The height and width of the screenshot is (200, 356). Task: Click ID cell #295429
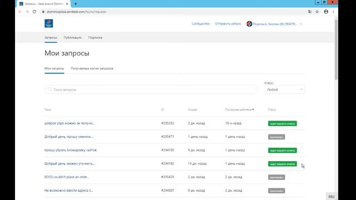pyautogui.click(x=167, y=177)
